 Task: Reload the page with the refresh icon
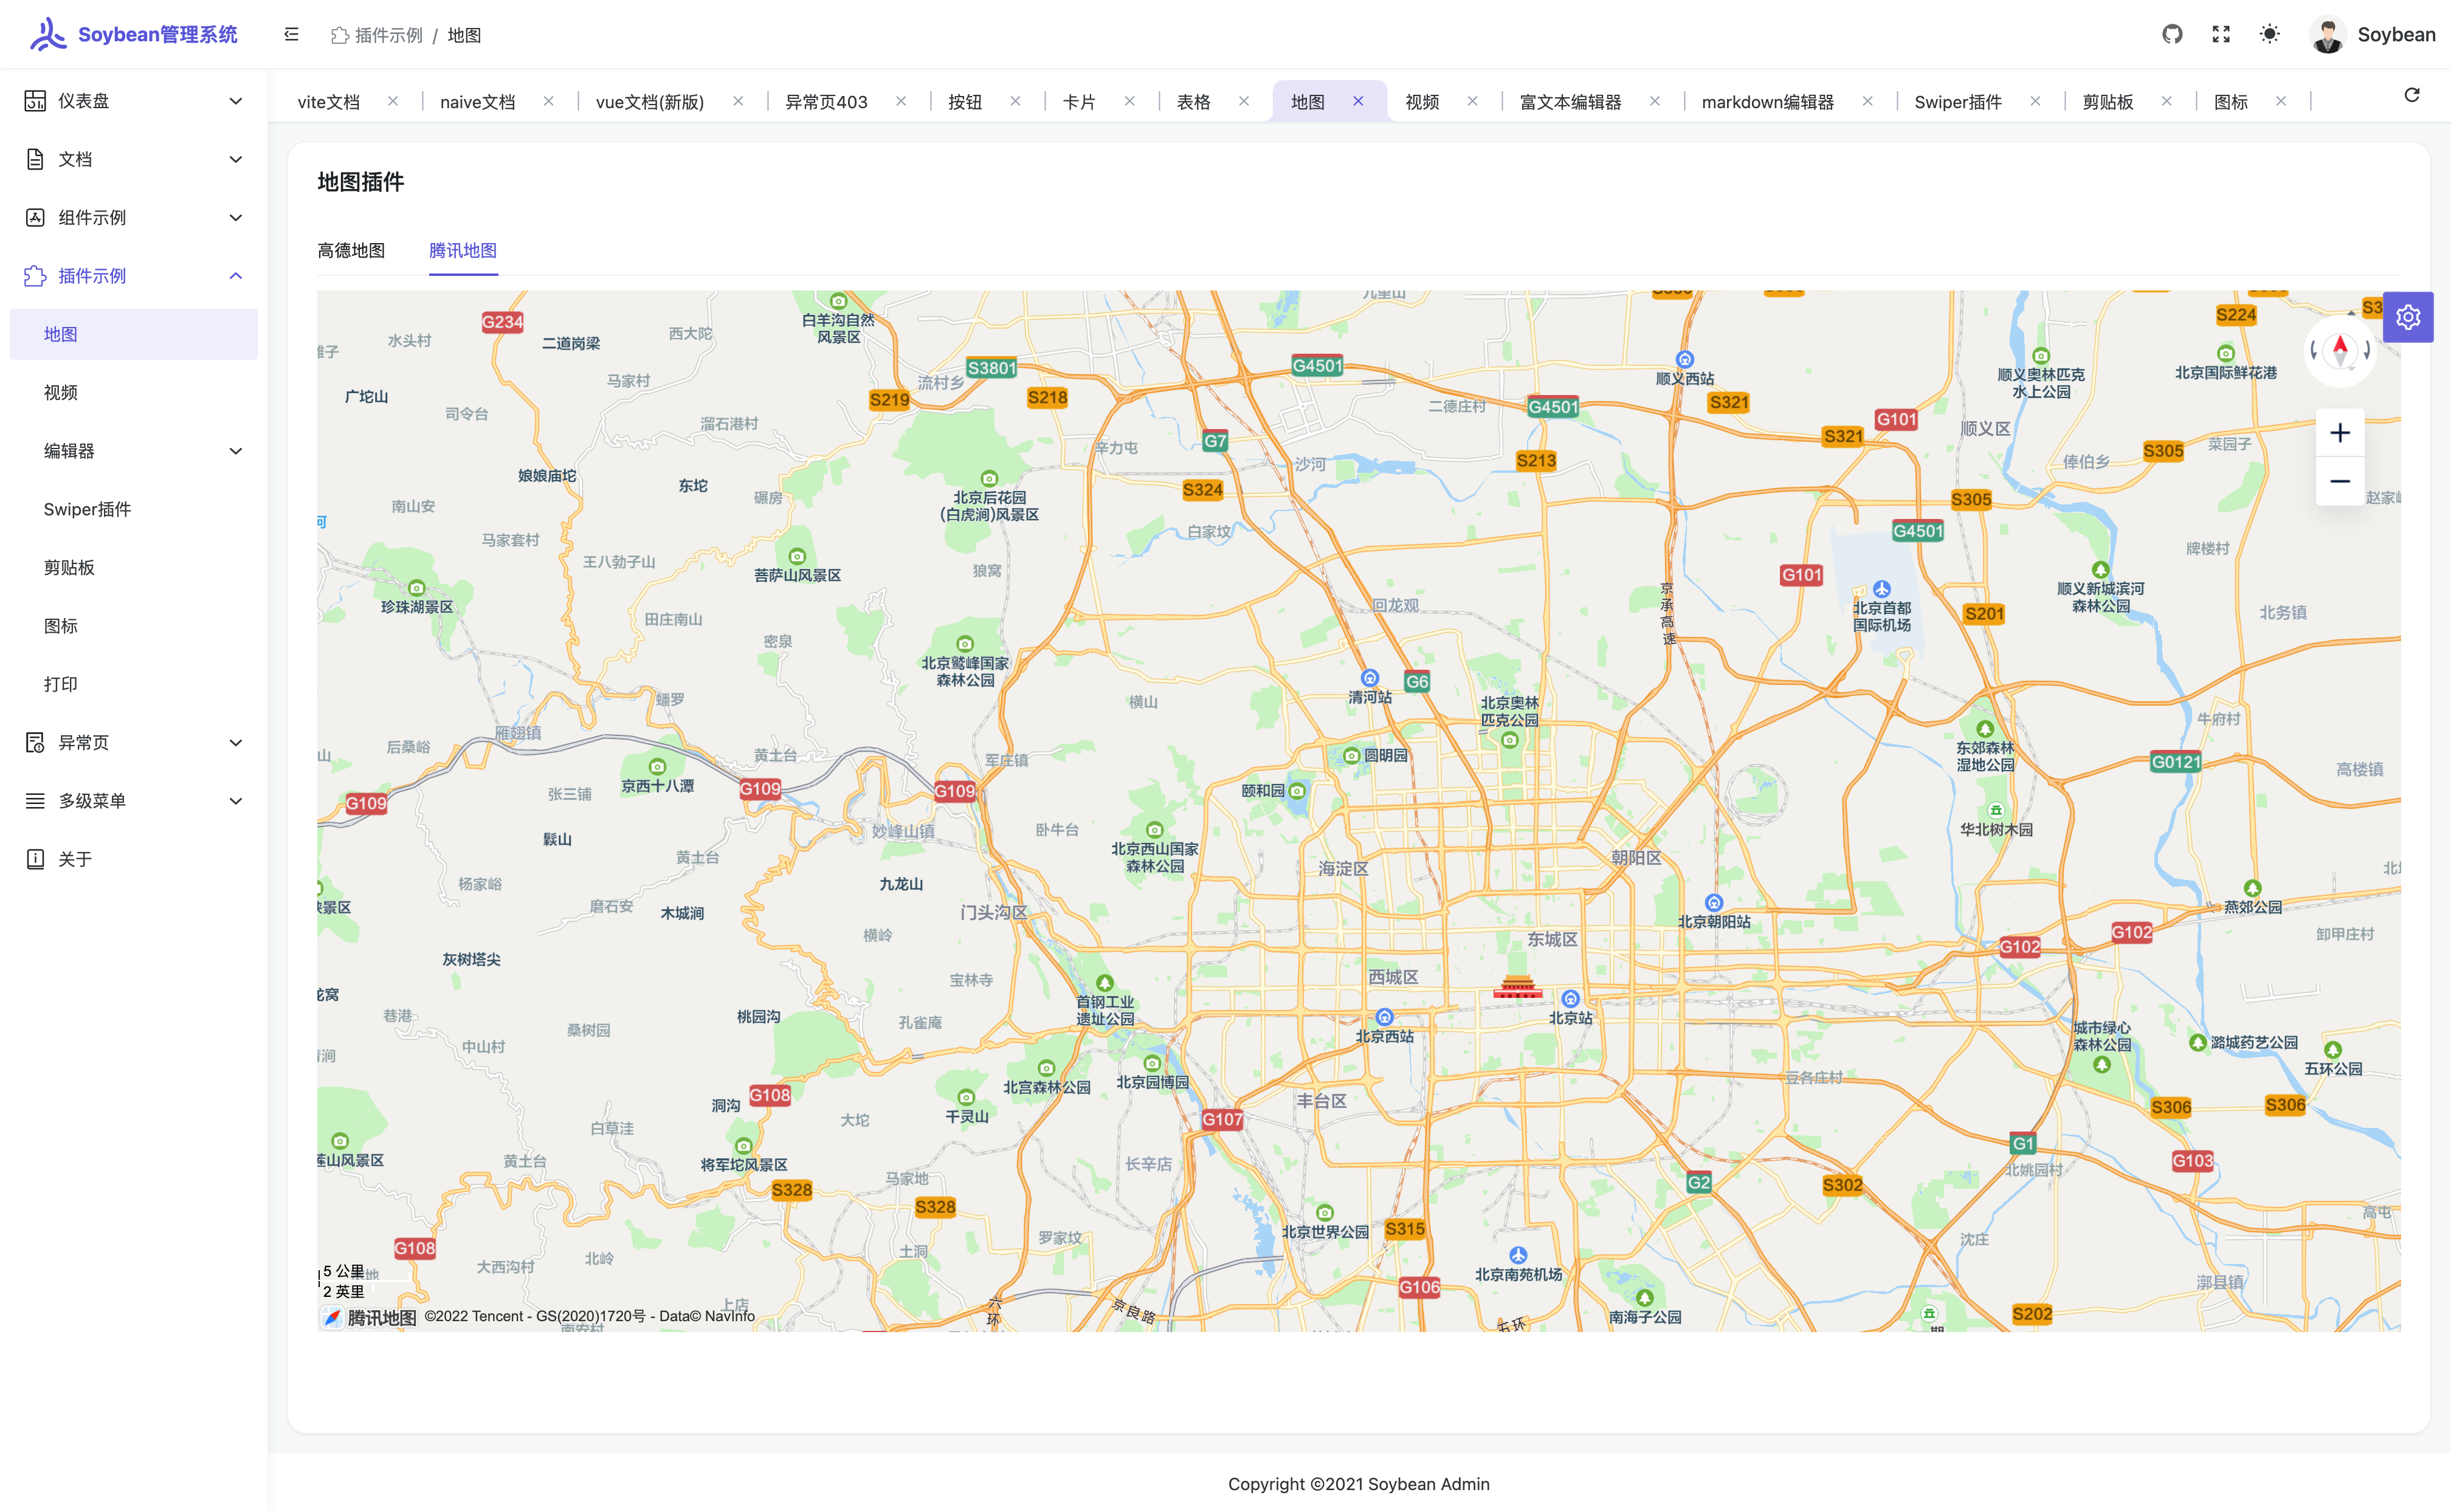(x=2412, y=95)
